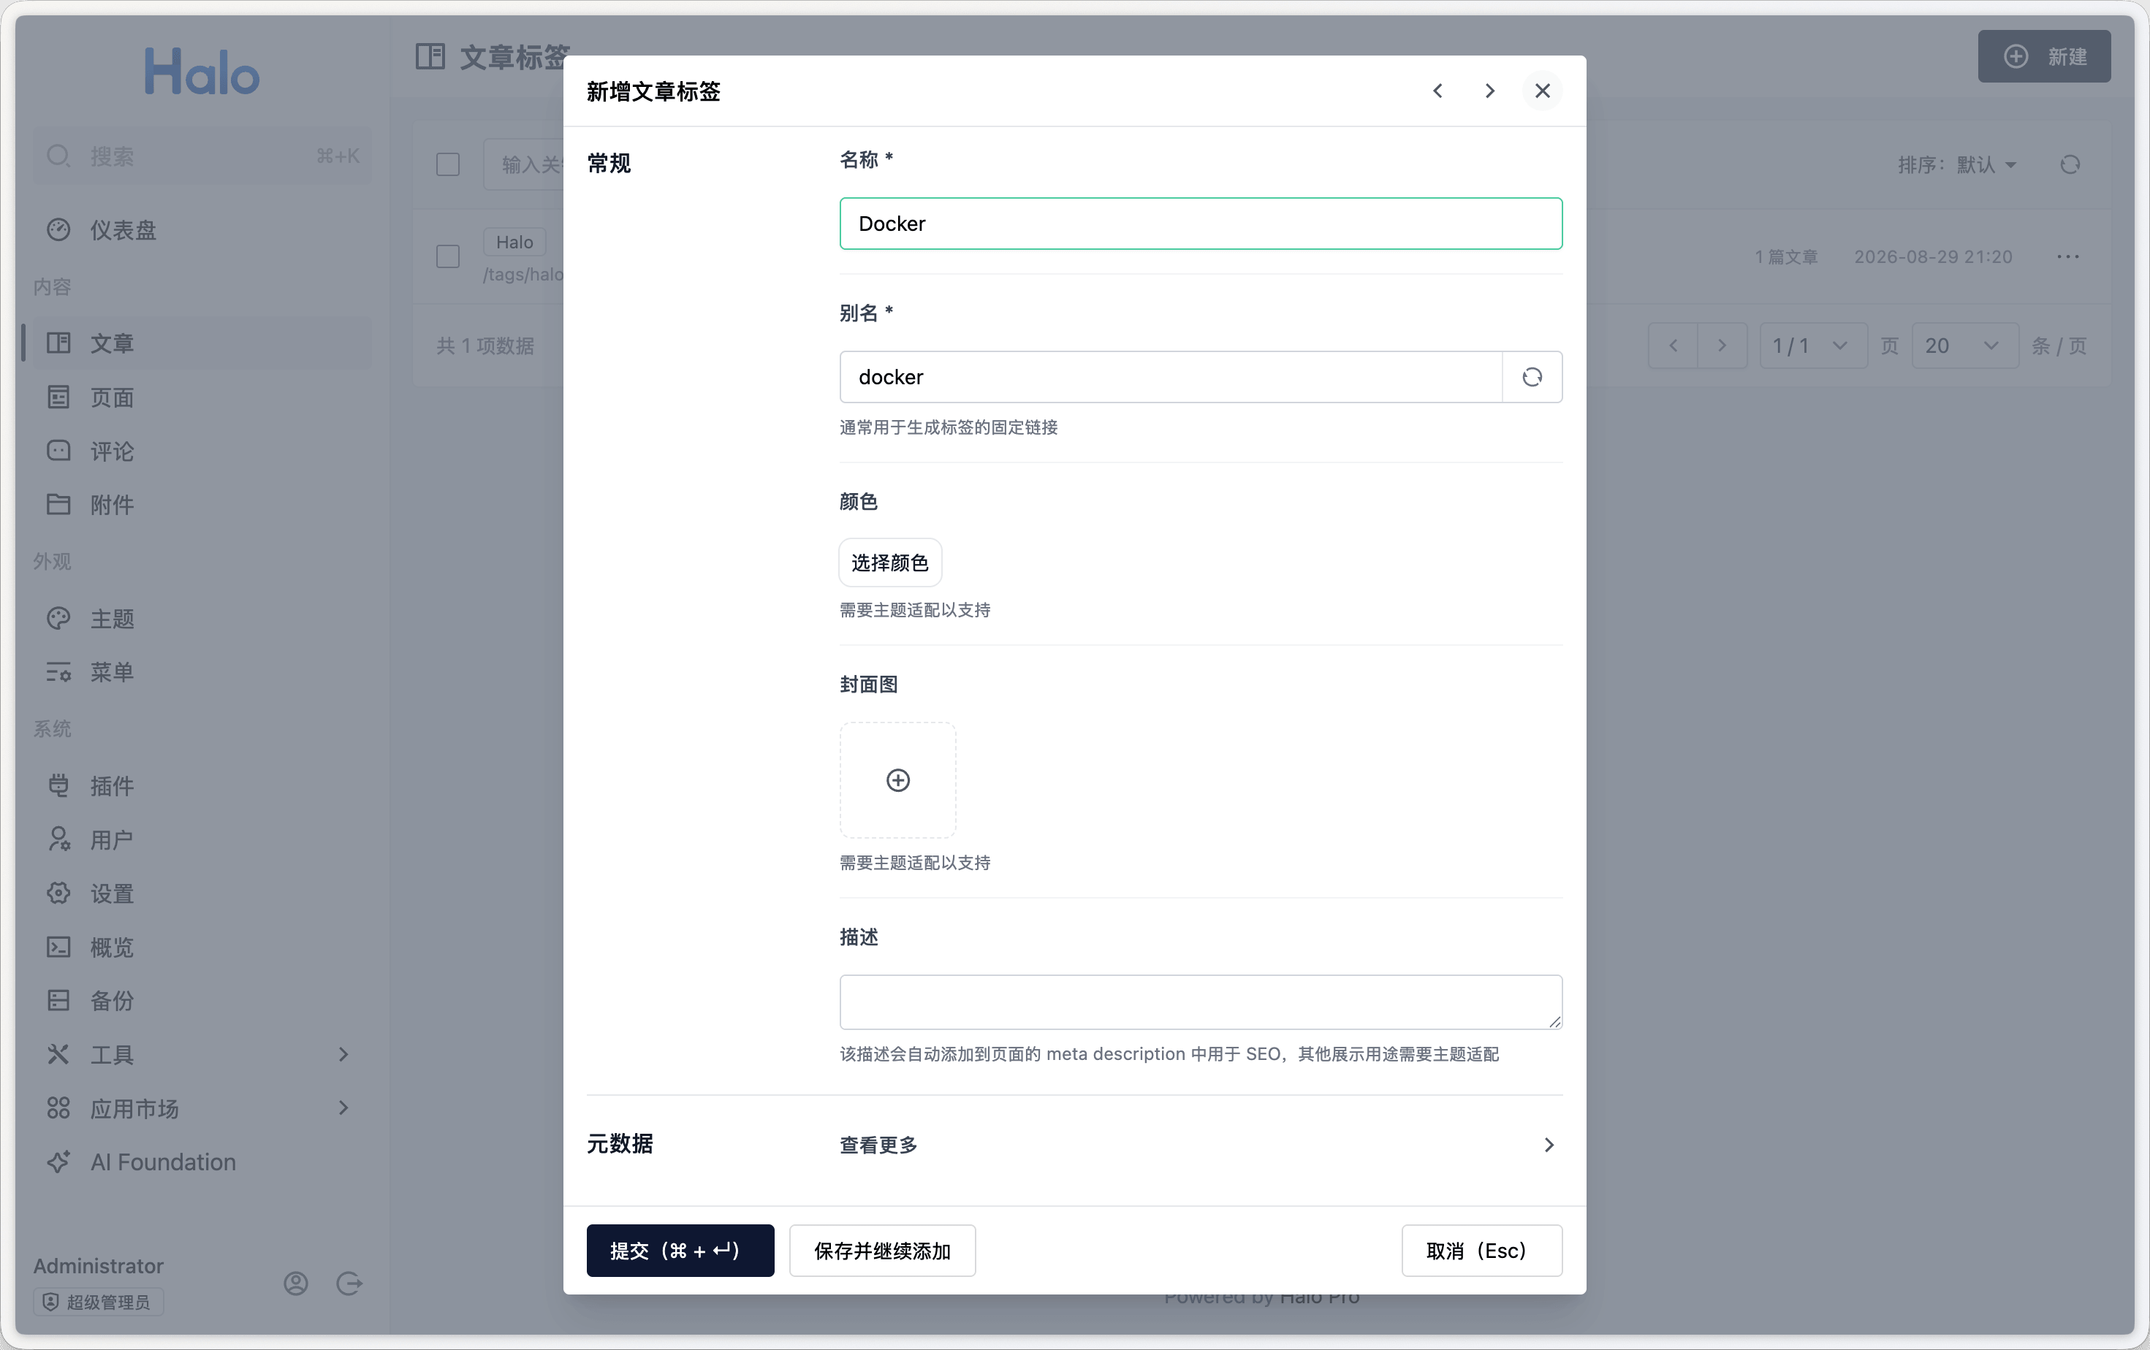Focus the alias field containing docker

click(1171, 376)
